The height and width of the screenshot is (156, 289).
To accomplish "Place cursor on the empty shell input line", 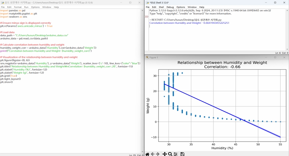I will click(x=217, y=26).
